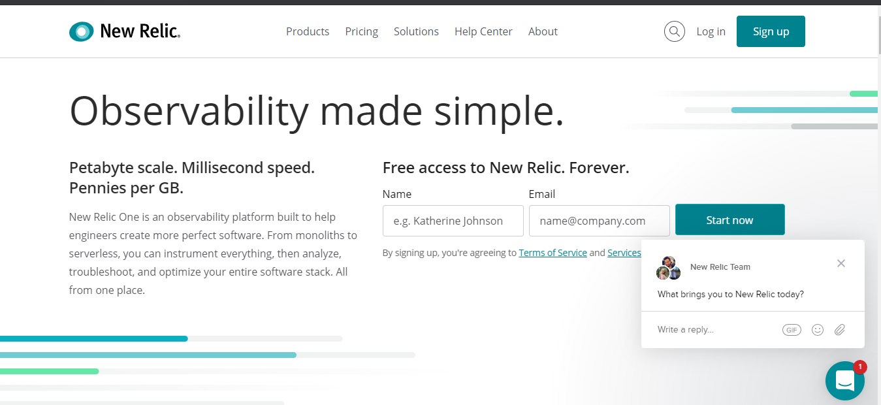The image size is (881, 405).
Task: Click the Start now button
Action: (x=729, y=220)
